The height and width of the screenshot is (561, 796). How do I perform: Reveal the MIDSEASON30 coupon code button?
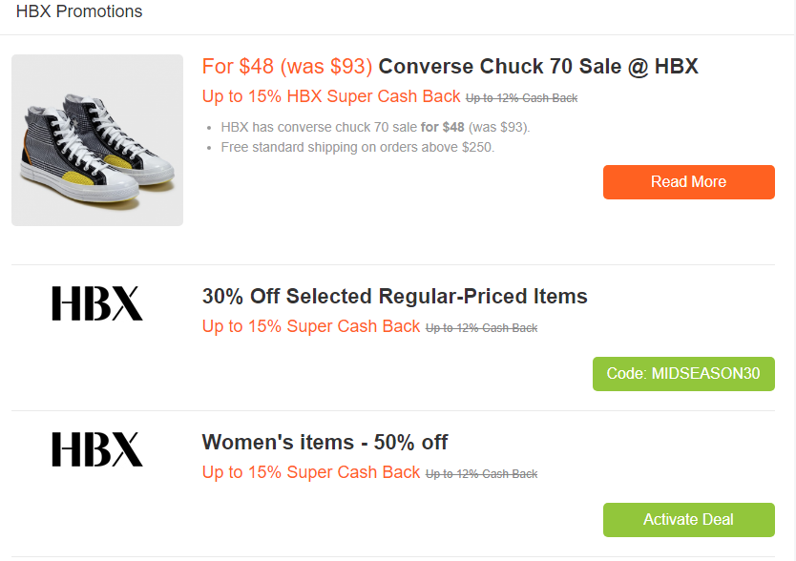(683, 374)
